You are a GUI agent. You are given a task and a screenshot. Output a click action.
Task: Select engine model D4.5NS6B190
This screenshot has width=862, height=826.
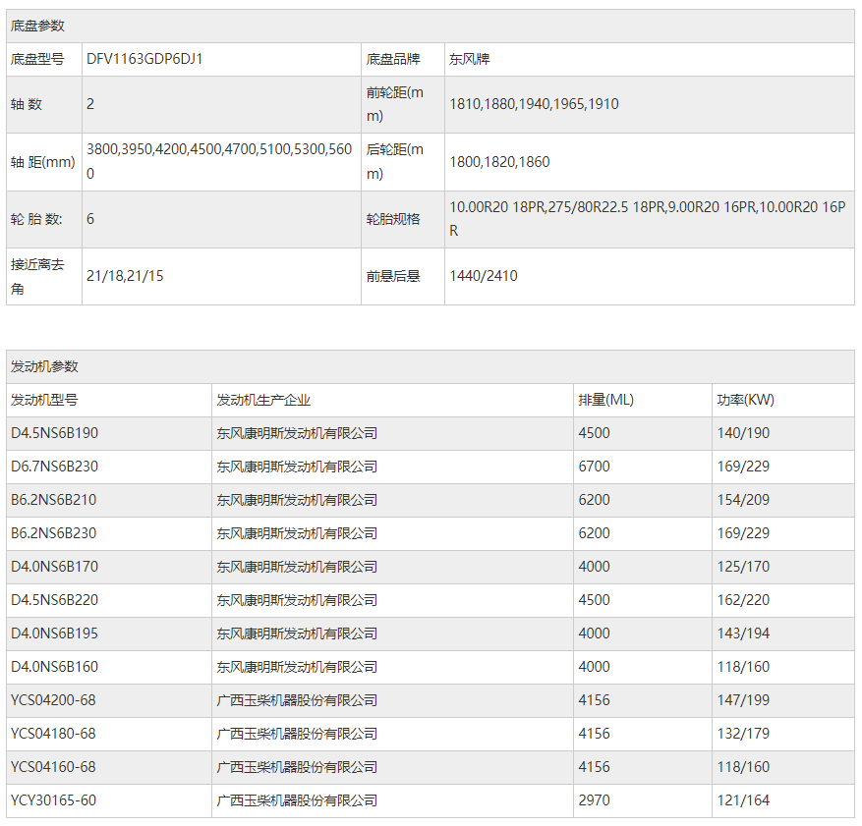click(54, 433)
